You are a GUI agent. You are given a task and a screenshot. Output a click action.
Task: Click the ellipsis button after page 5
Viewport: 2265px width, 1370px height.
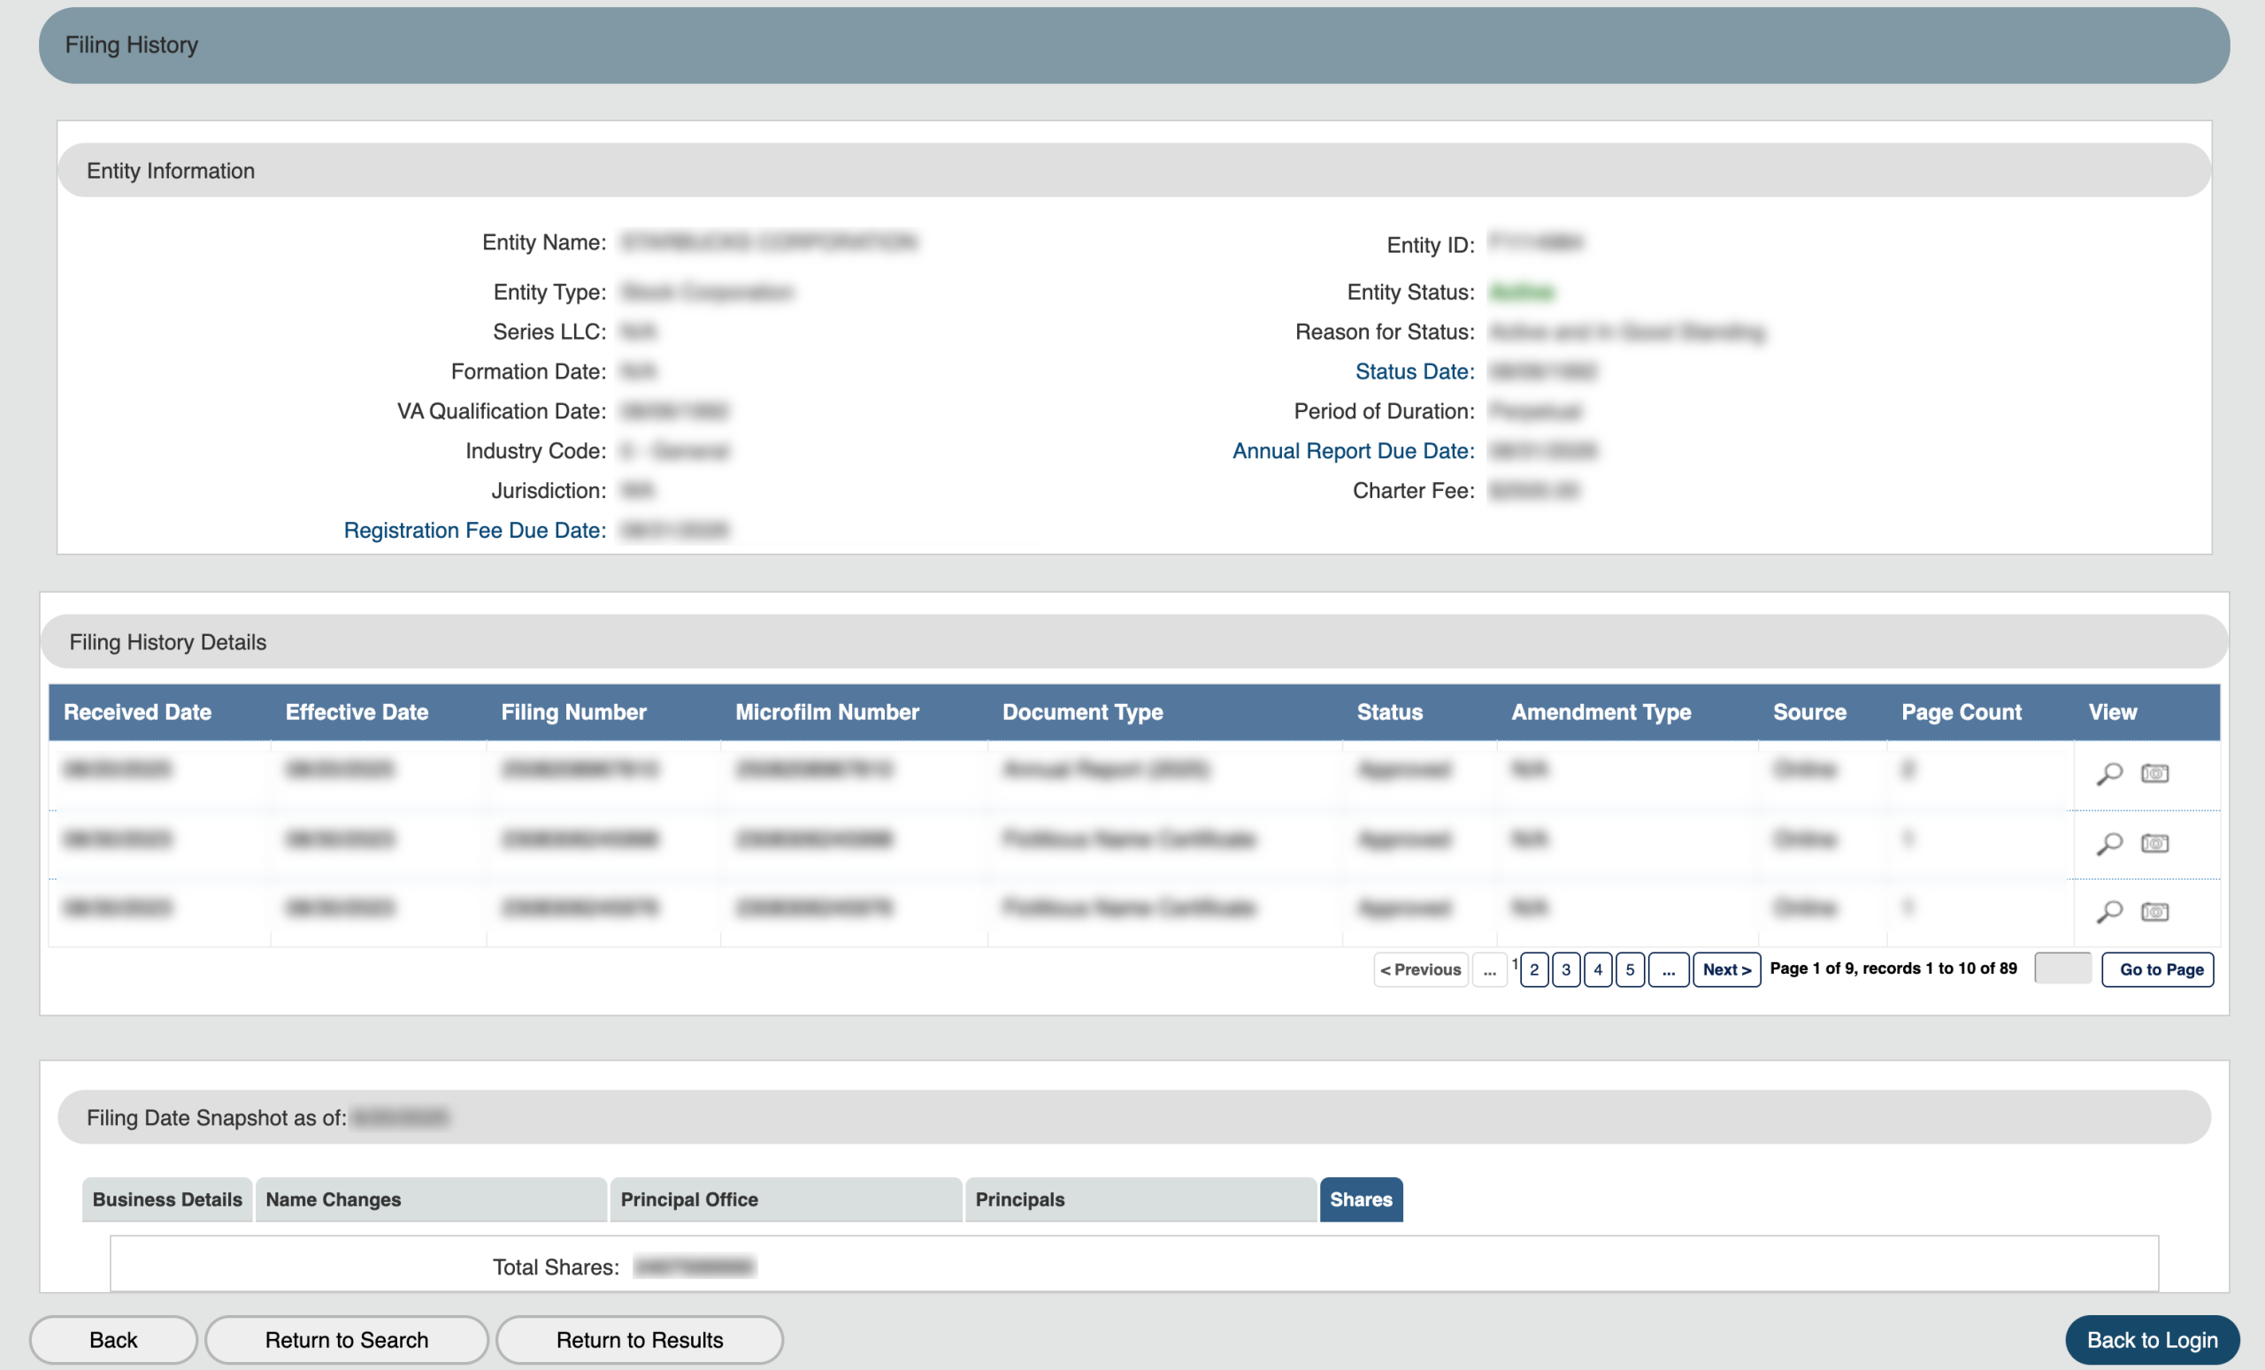(1669, 969)
